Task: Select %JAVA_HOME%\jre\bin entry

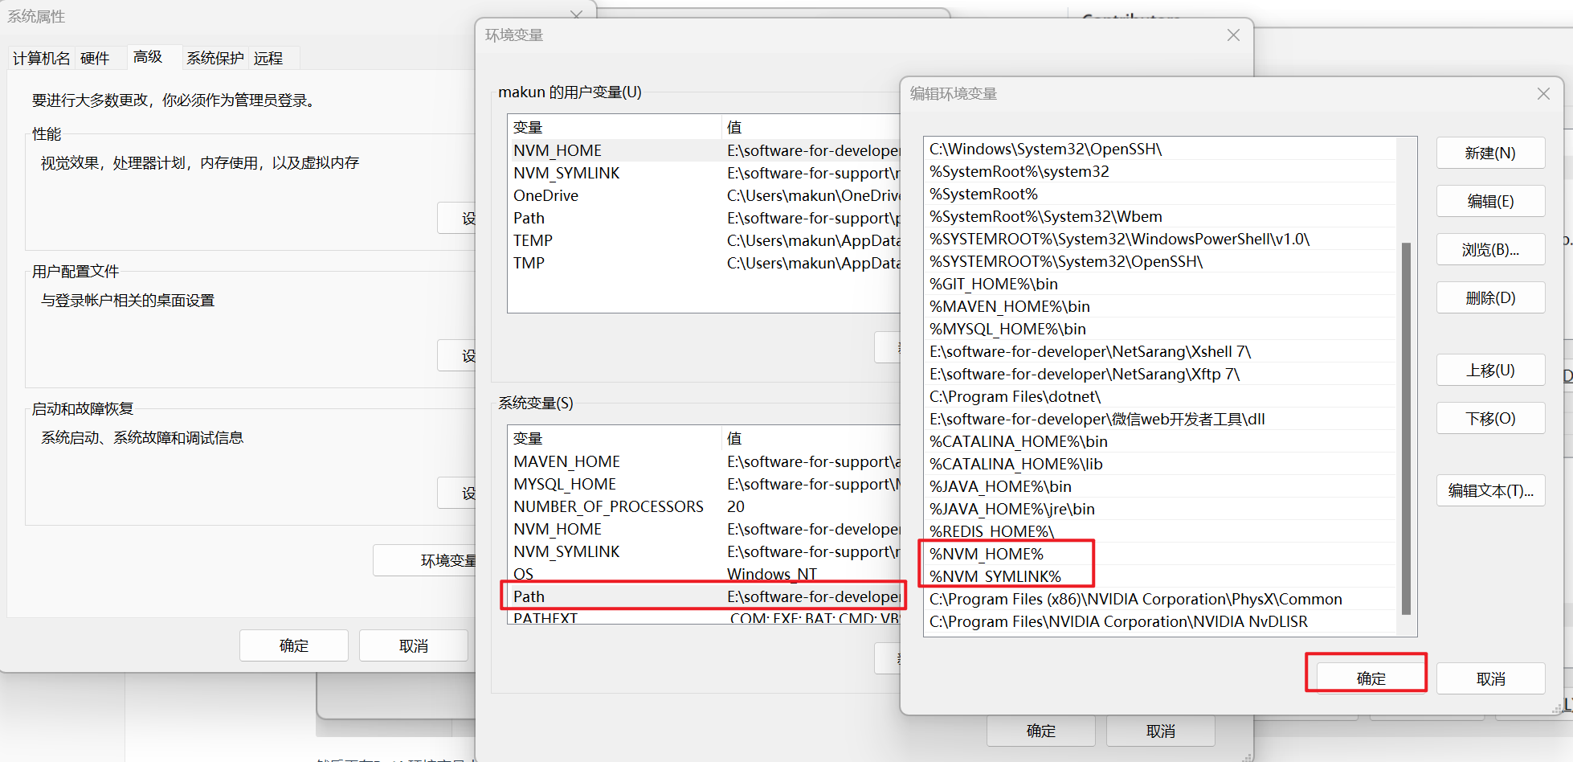Action: (x=1160, y=509)
